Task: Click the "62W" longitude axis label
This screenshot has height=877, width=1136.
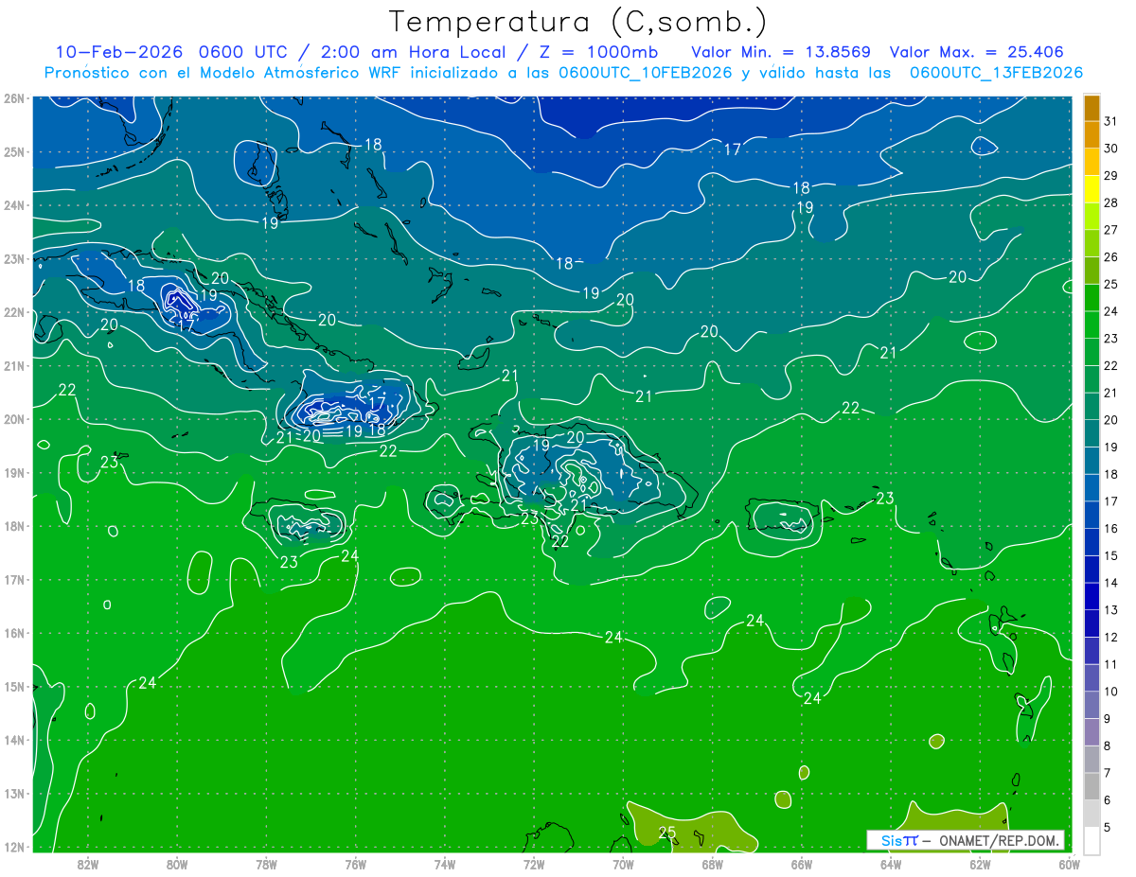Action: pyautogui.click(x=980, y=864)
